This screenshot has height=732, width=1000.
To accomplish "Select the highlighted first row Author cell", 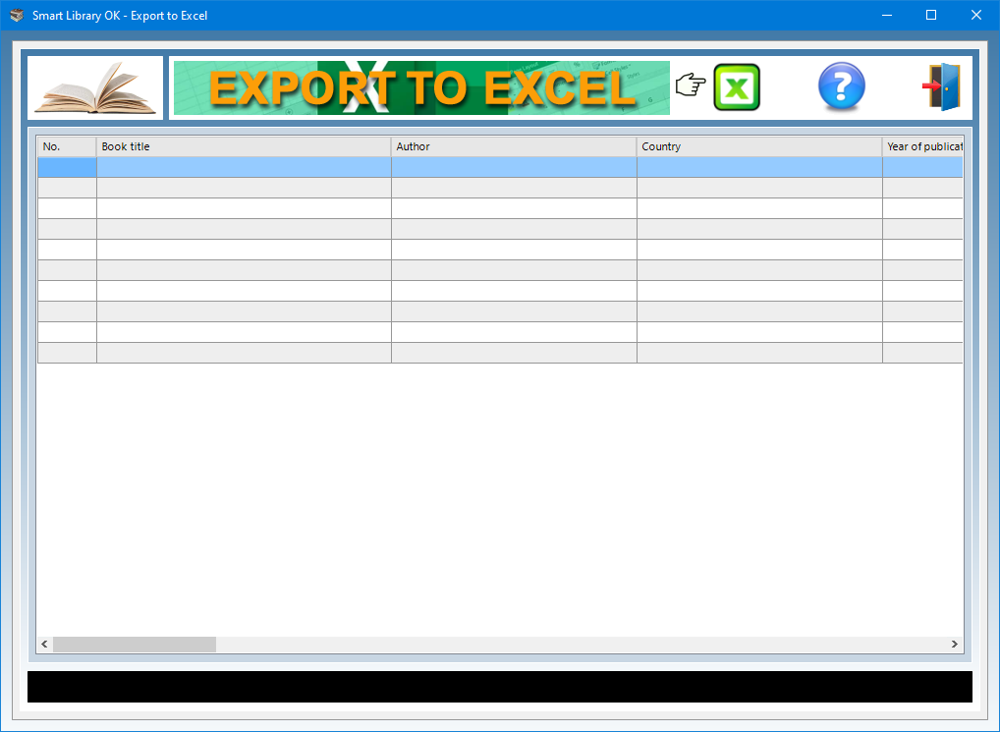I will tap(514, 167).
